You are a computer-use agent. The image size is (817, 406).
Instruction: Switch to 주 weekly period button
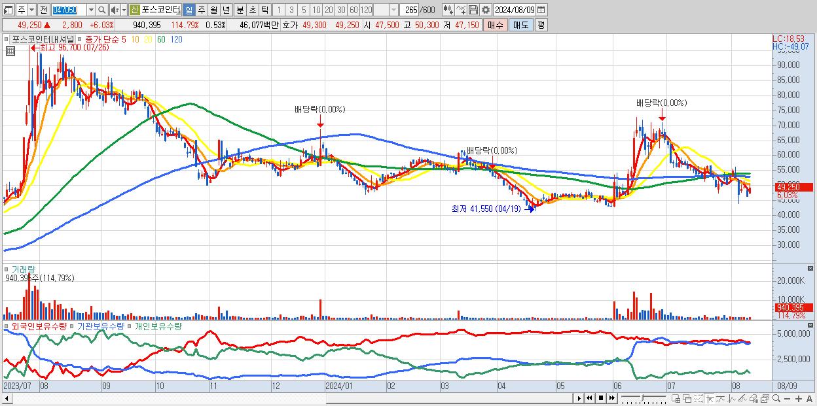201,10
